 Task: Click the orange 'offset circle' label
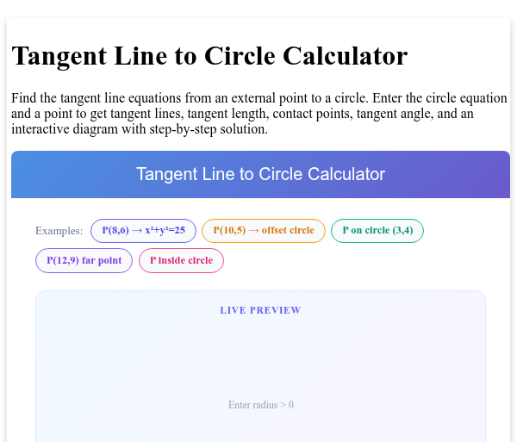[288, 230]
